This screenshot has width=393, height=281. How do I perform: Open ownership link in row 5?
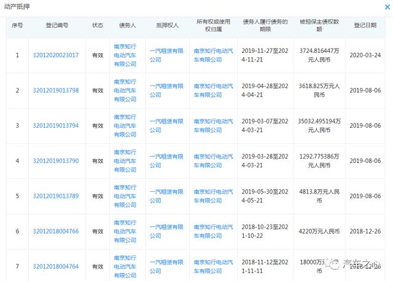(x=213, y=196)
